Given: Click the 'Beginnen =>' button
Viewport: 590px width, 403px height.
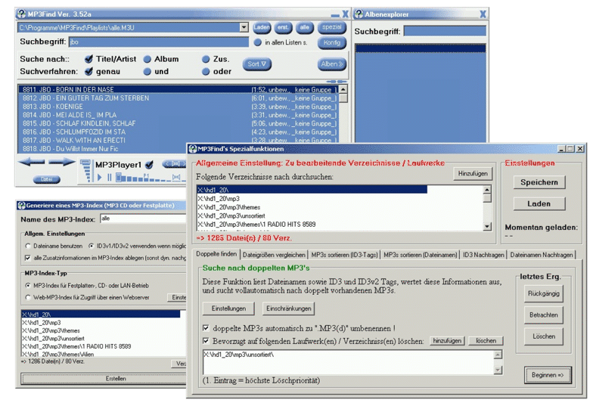Looking at the screenshot, I should click(x=548, y=375).
